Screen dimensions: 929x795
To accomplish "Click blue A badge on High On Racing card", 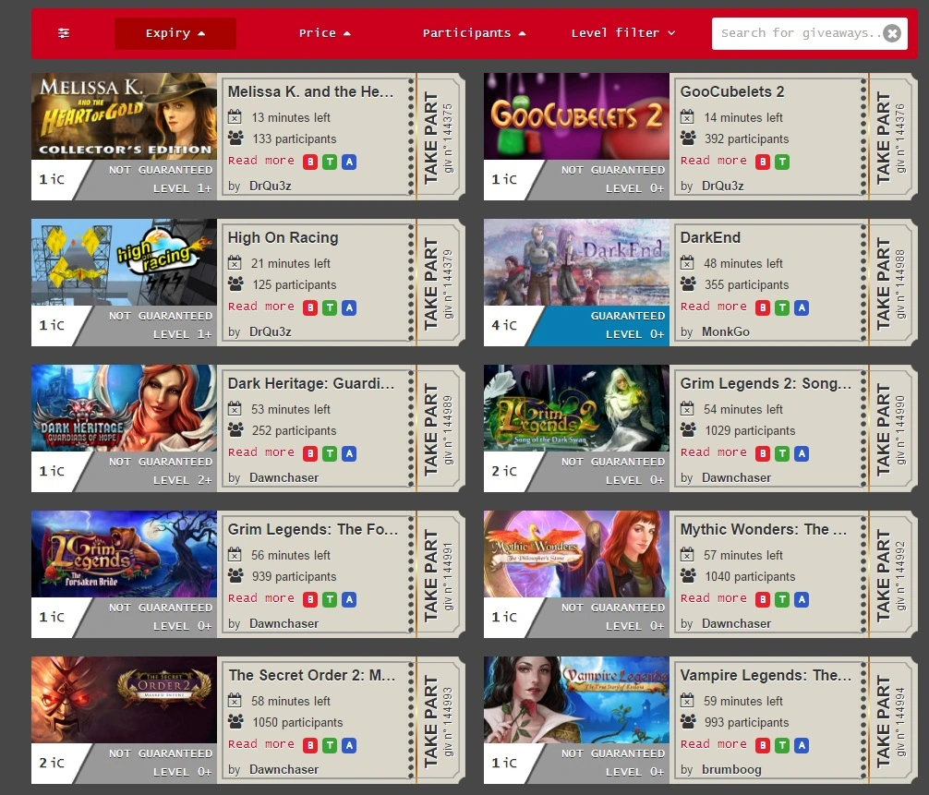I will pos(349,307).
